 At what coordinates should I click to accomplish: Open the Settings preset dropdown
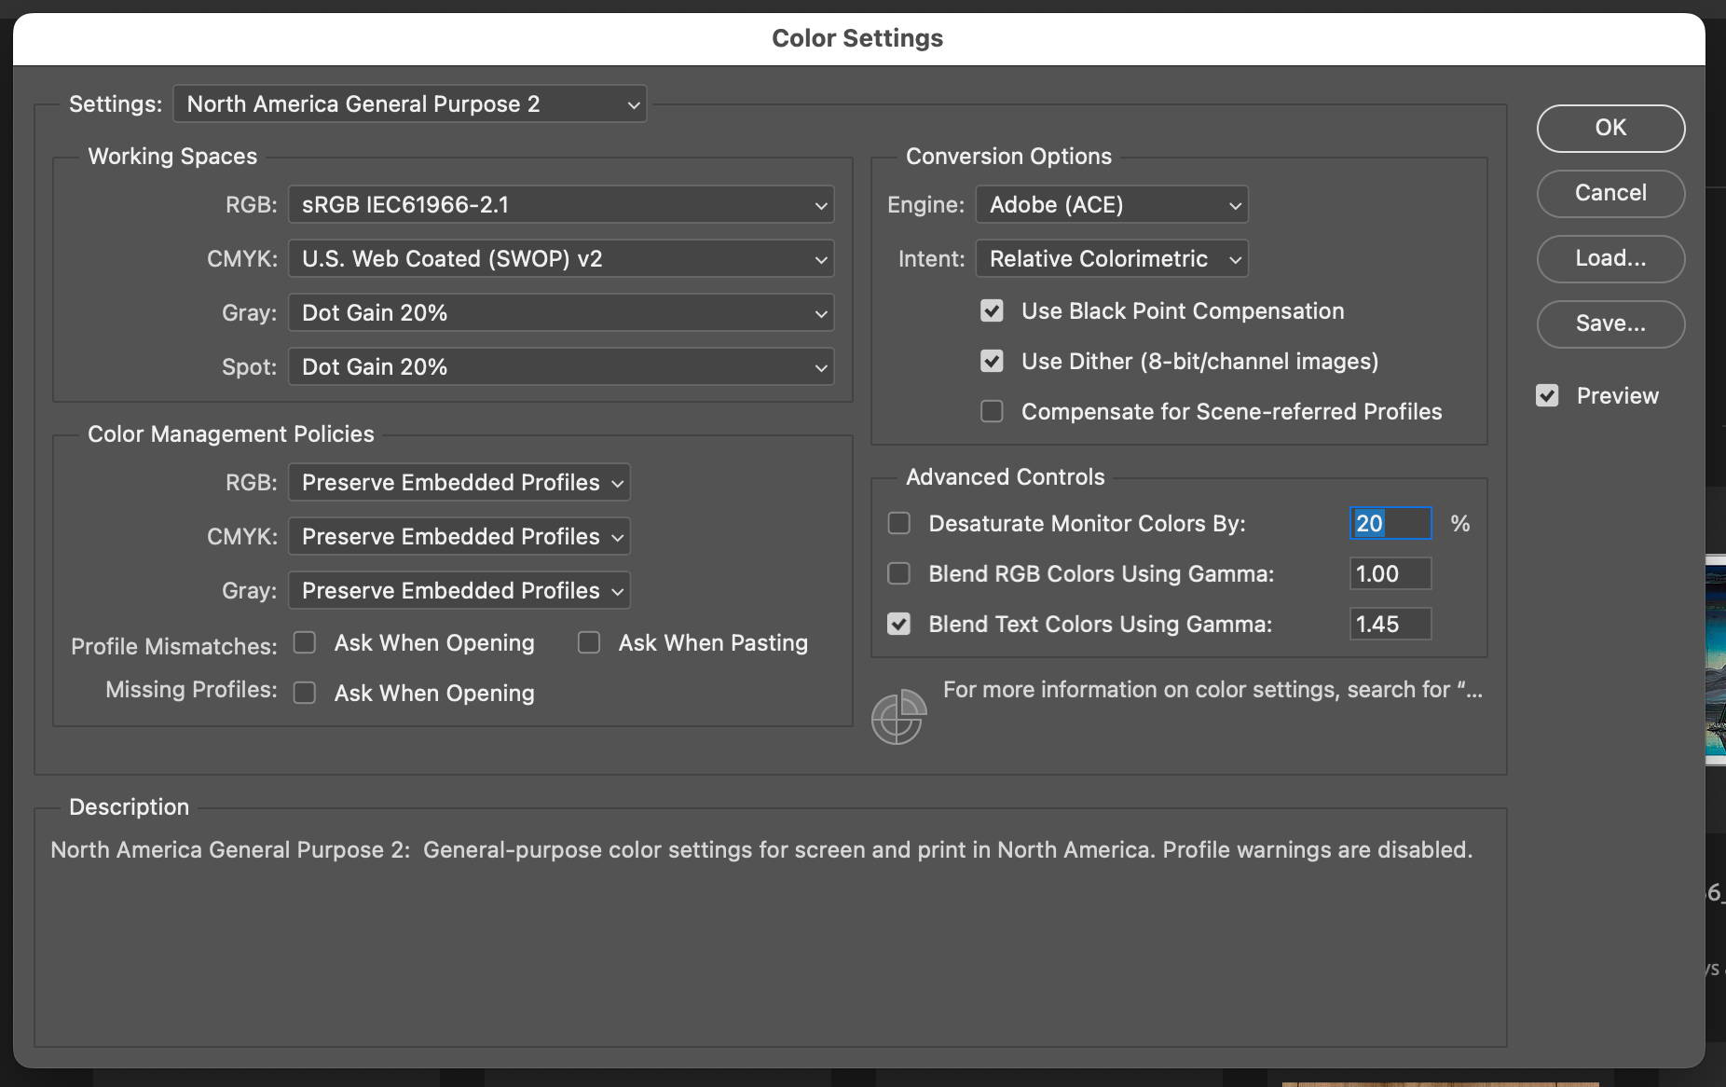click(x=410, y=104)
